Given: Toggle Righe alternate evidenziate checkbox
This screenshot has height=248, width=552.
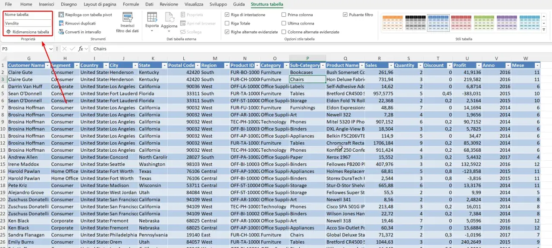Looking at the screenshot, I should 227,32.
